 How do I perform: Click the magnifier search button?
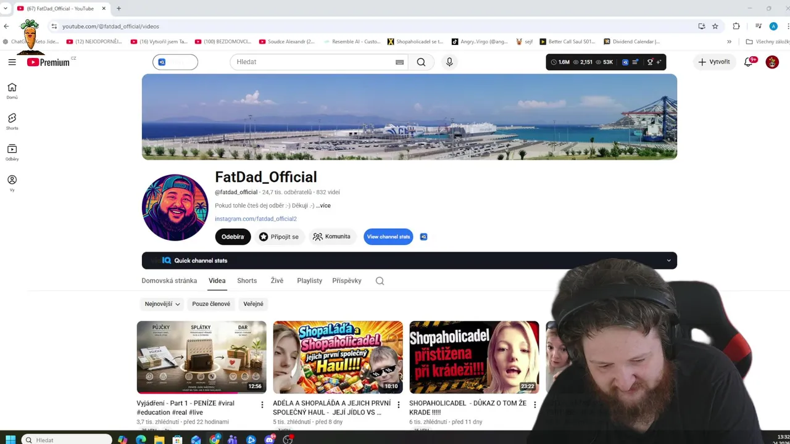[421, 62]
